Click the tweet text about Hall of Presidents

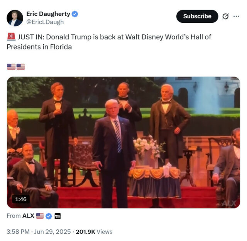109,42
